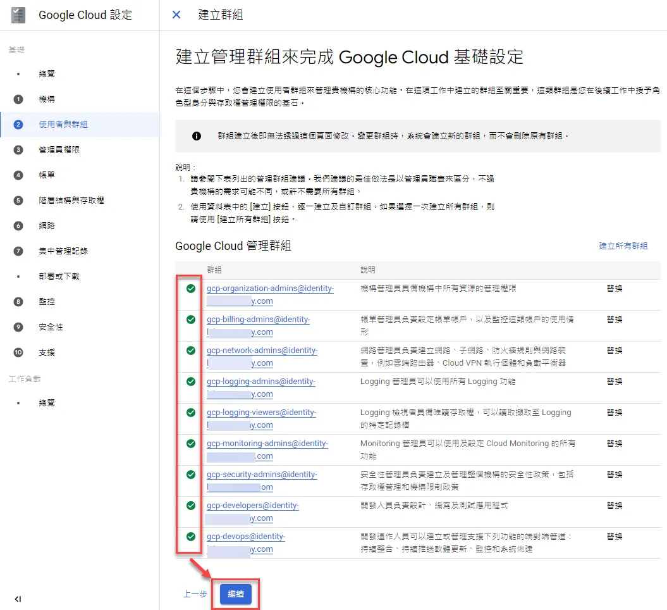Click the step 3 circle icon
This screenshot has width=667, height=610.
(x=18, y=150)
